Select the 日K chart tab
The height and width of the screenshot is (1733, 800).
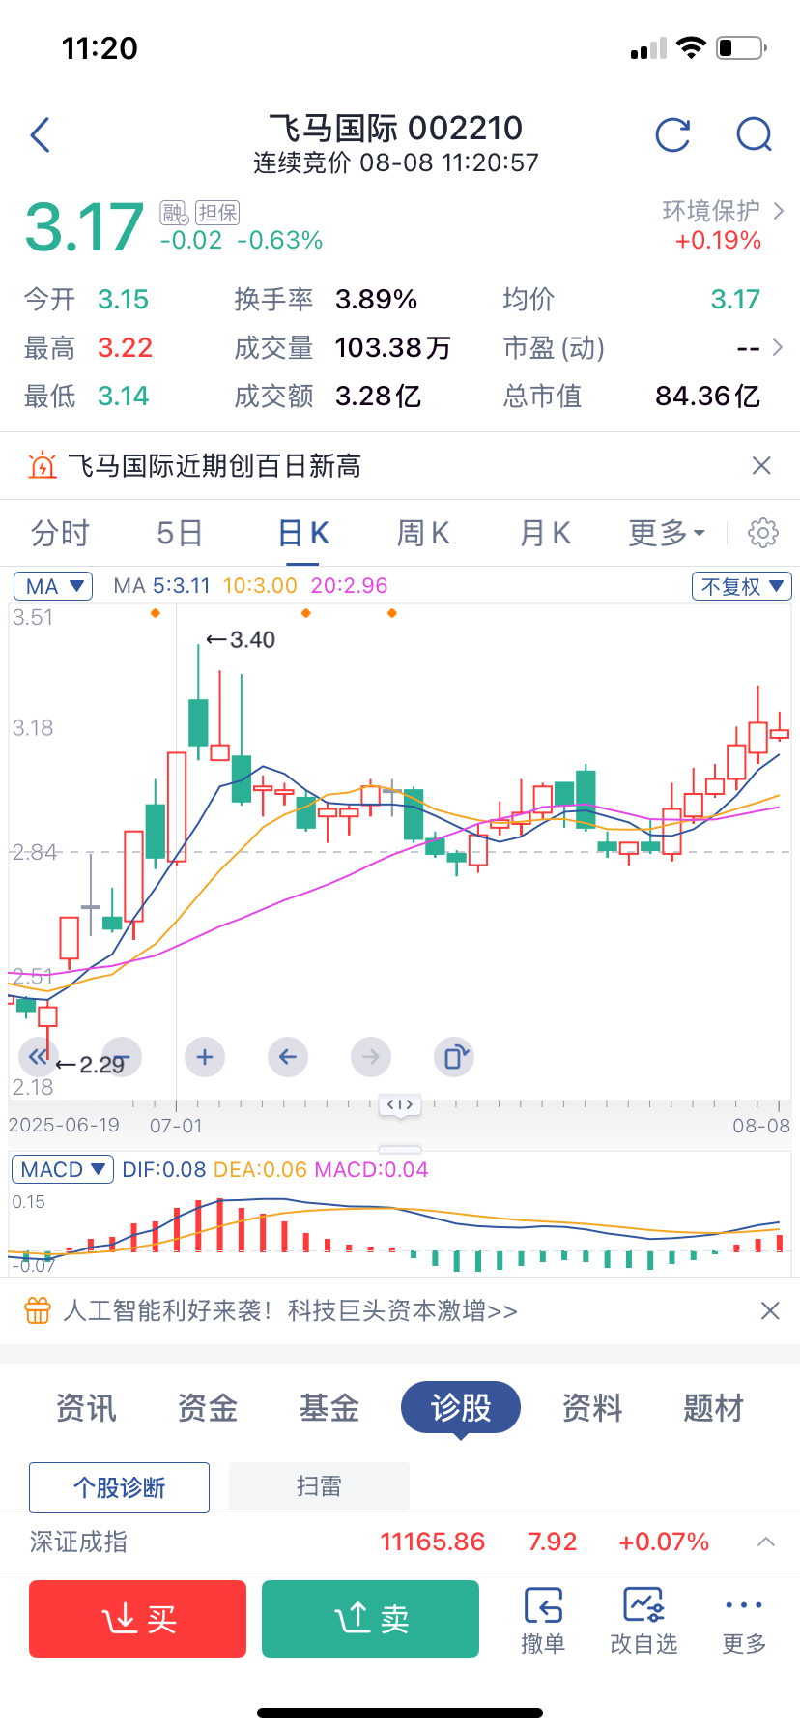tap(304, 533)
